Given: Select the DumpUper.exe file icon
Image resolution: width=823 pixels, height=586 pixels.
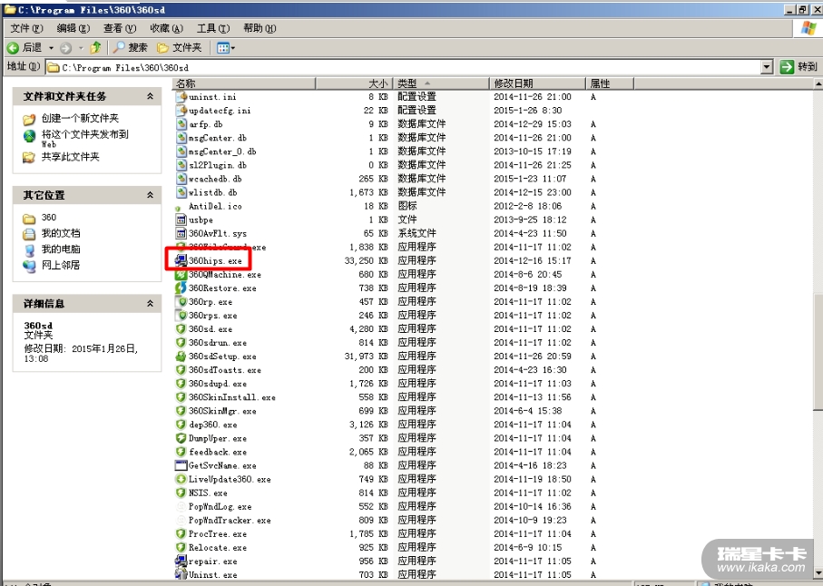Looking at the screenshot, I should point(181,438).
